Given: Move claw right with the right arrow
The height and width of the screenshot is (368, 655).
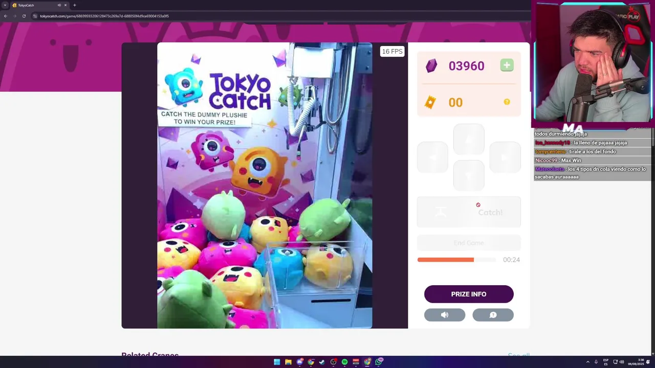Looking at the screenshot, I should 505,157.
